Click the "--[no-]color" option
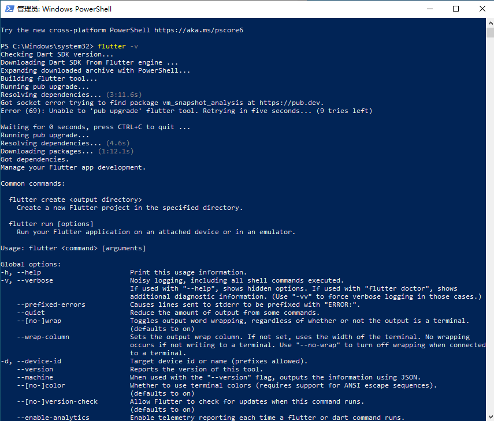This screenshot has height=421, width=494. tap(41, 385)
